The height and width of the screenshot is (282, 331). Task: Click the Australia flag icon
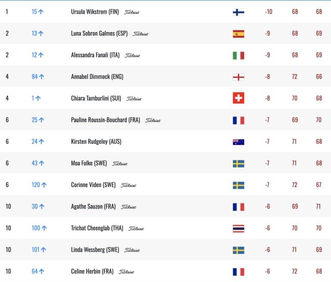pyautogui.click(x=238, y=142)
